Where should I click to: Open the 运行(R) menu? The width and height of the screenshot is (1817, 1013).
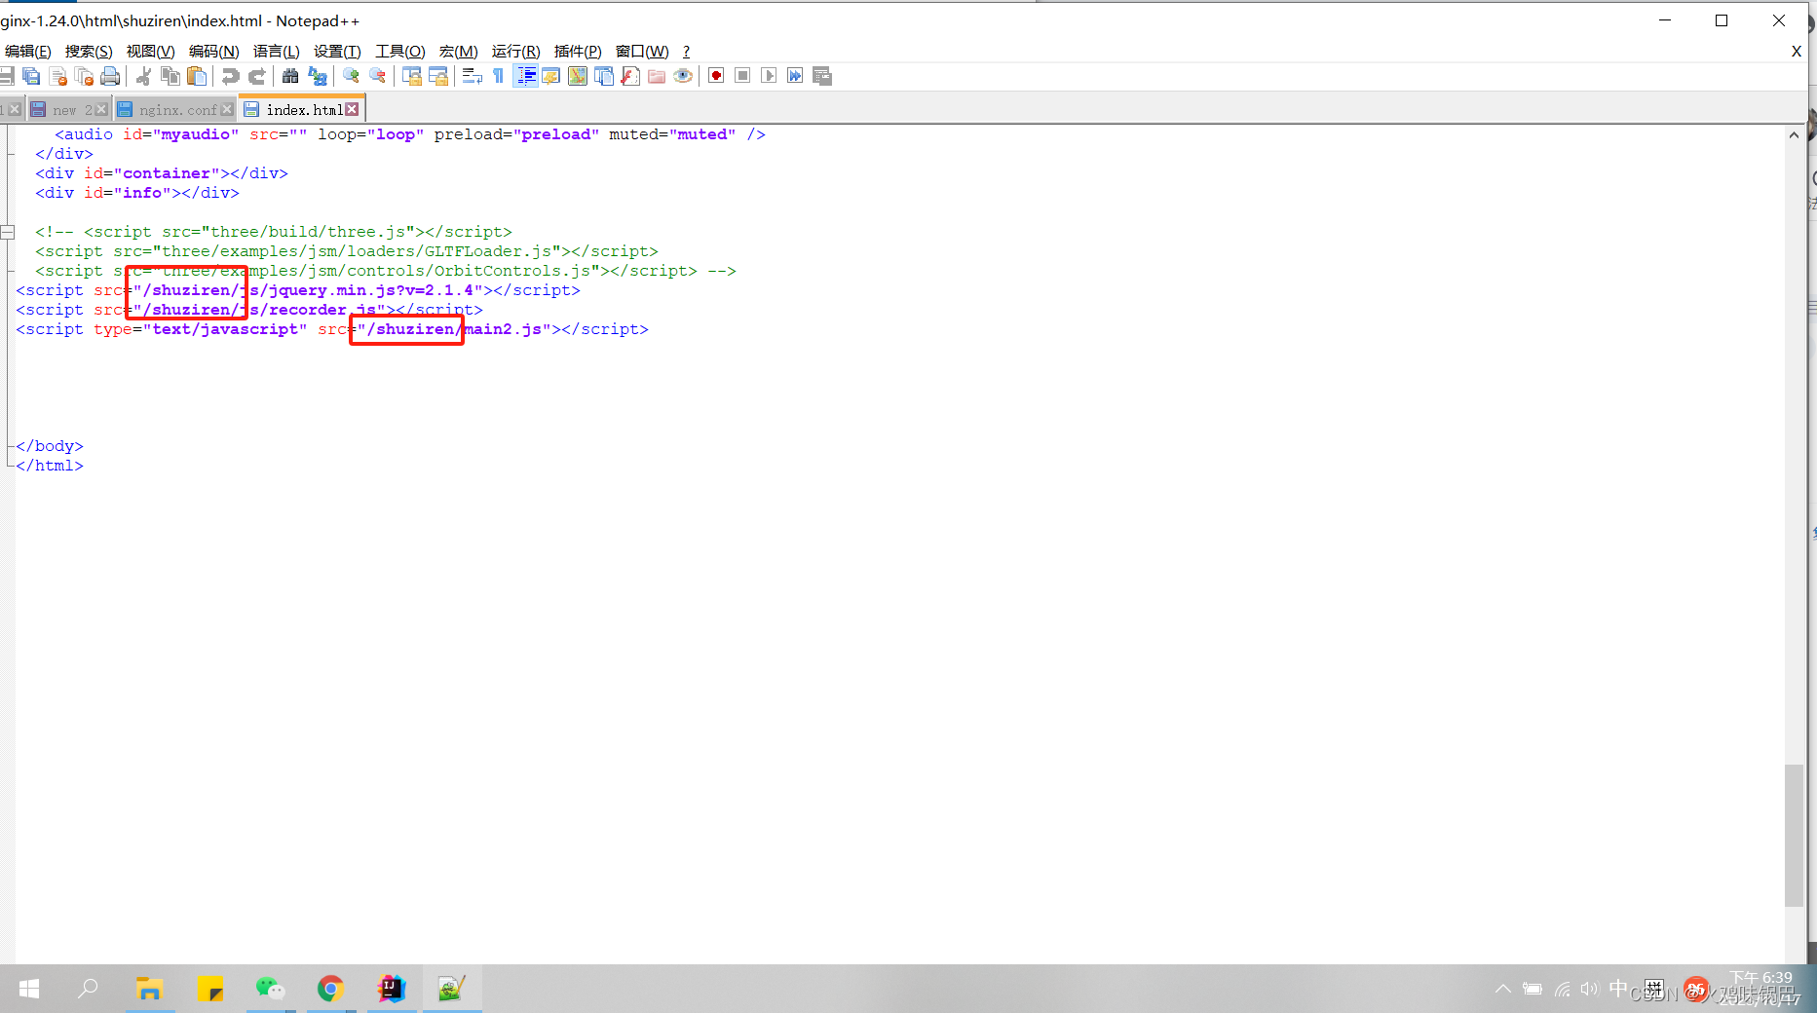(x=515, y=52)
